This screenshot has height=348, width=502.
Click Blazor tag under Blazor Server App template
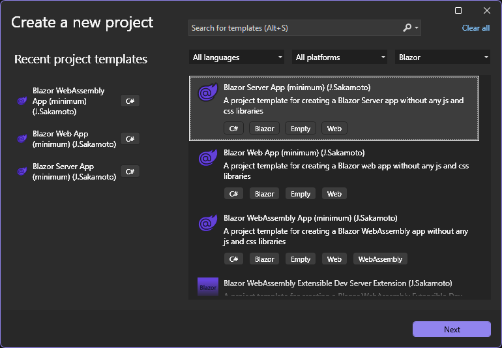click(x=265, y=128)
